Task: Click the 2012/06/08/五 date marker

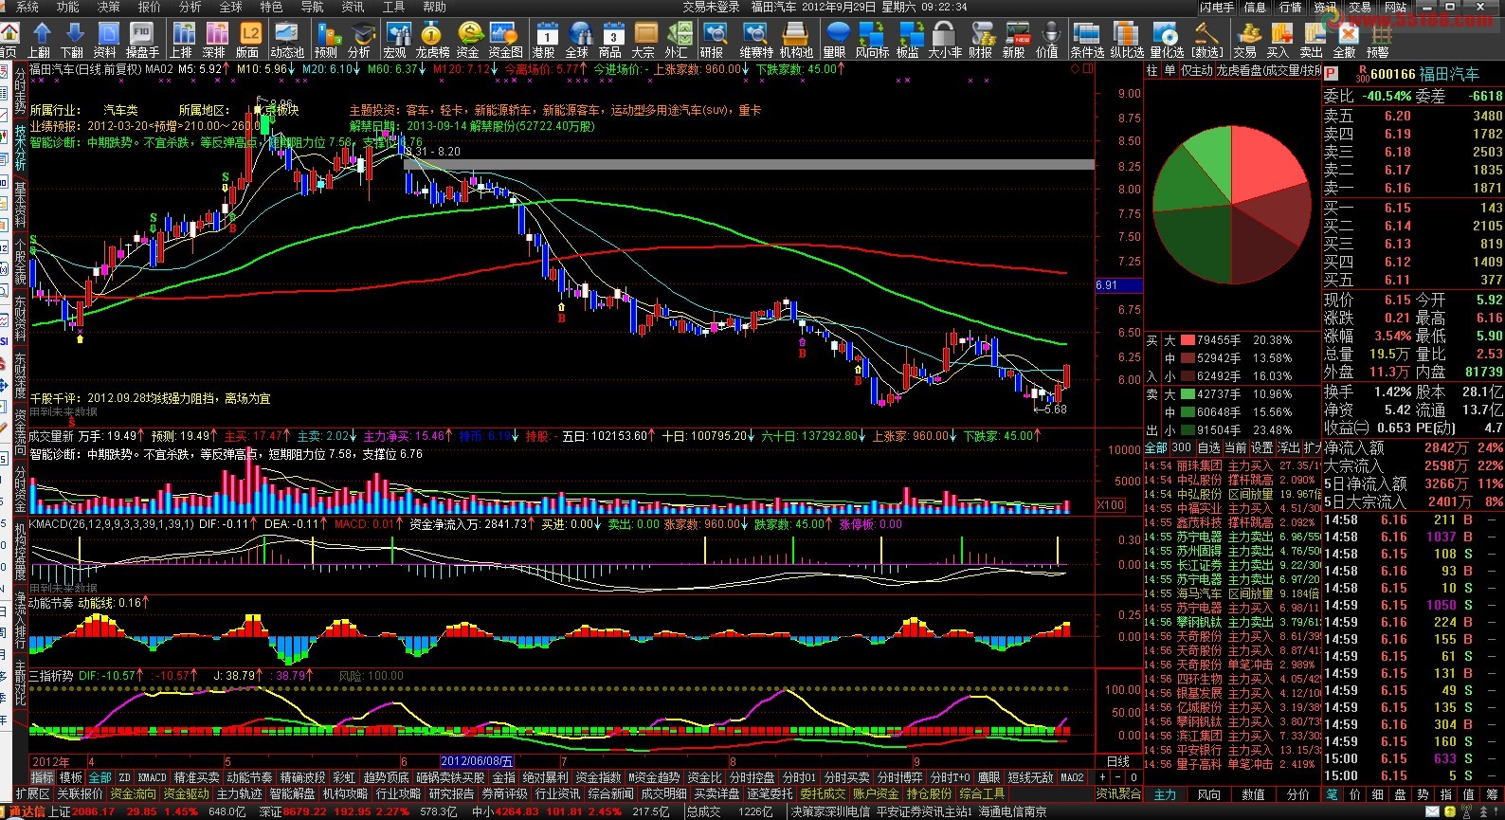Action: (x=478, y=761)
